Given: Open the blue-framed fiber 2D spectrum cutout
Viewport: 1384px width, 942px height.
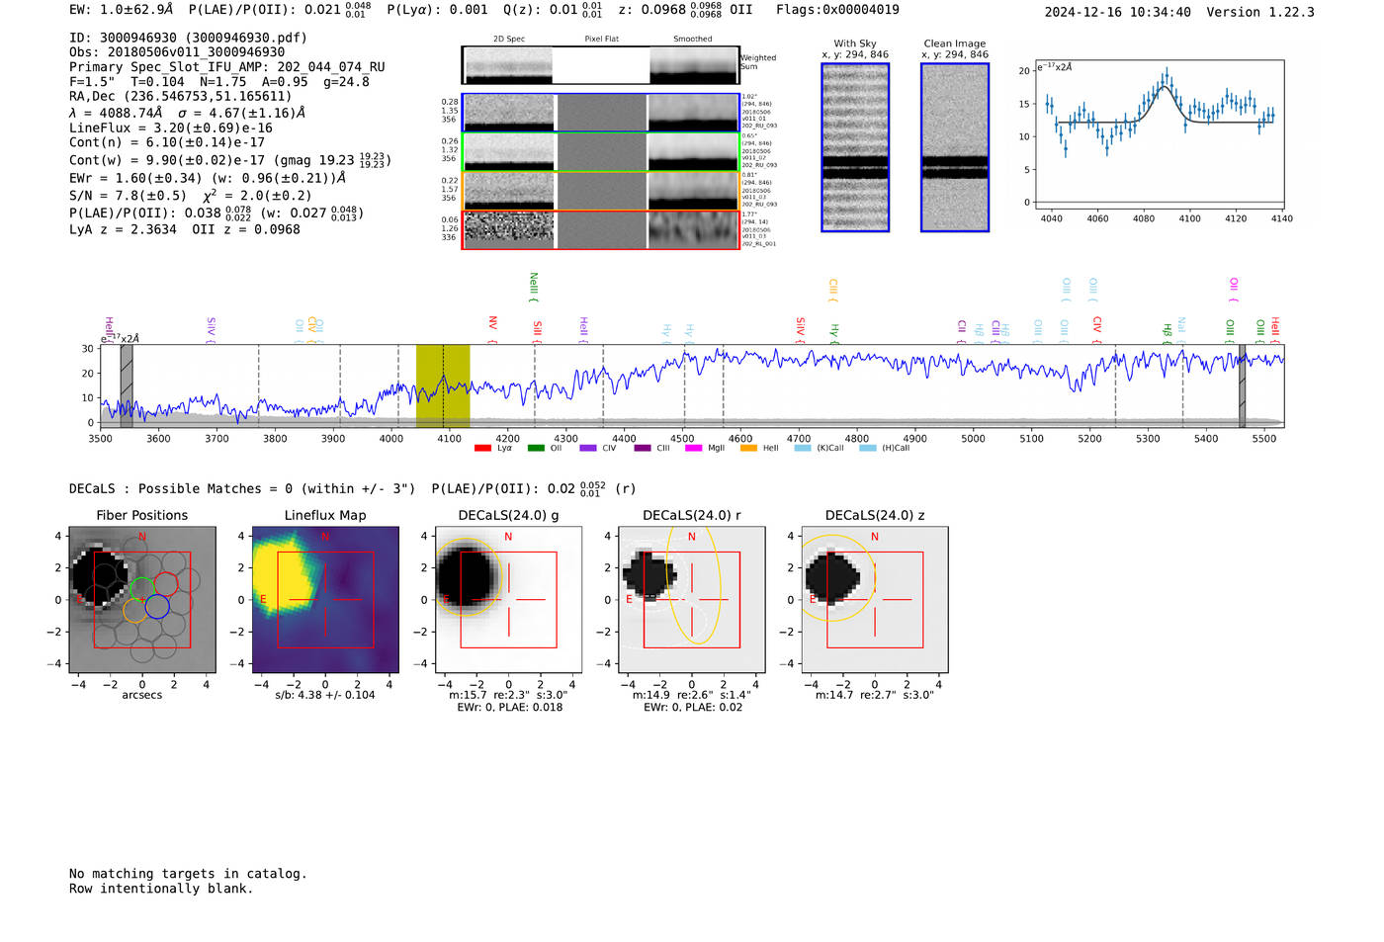Looking at the screenshot, I should click(x=508, y=113).
